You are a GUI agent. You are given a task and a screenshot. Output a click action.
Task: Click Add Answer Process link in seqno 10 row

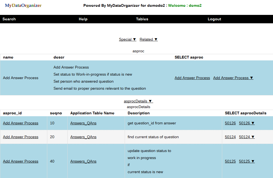pos(21,123)
